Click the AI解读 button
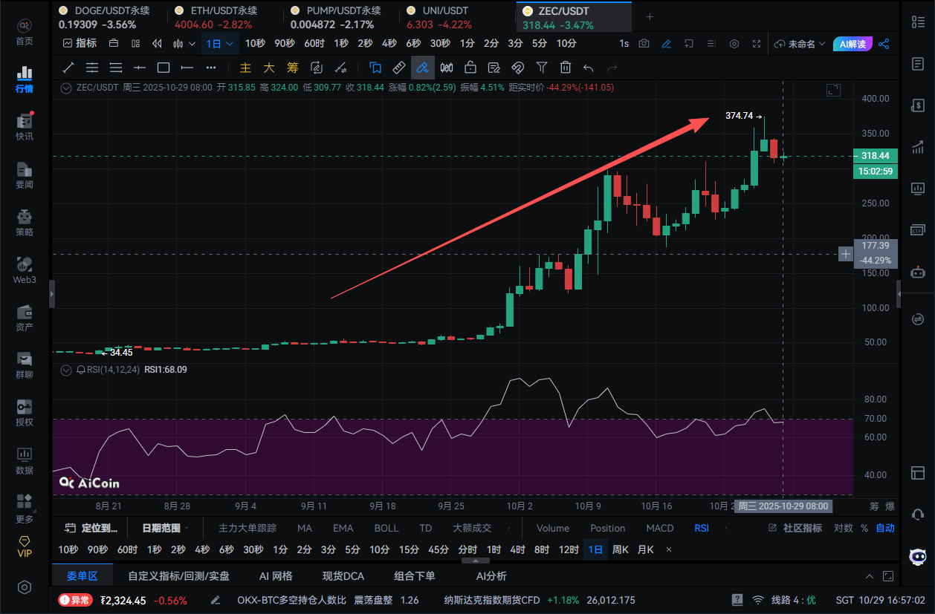Image resolution: width=935 pixels, height=614 pixels. [x=852, y=44]
